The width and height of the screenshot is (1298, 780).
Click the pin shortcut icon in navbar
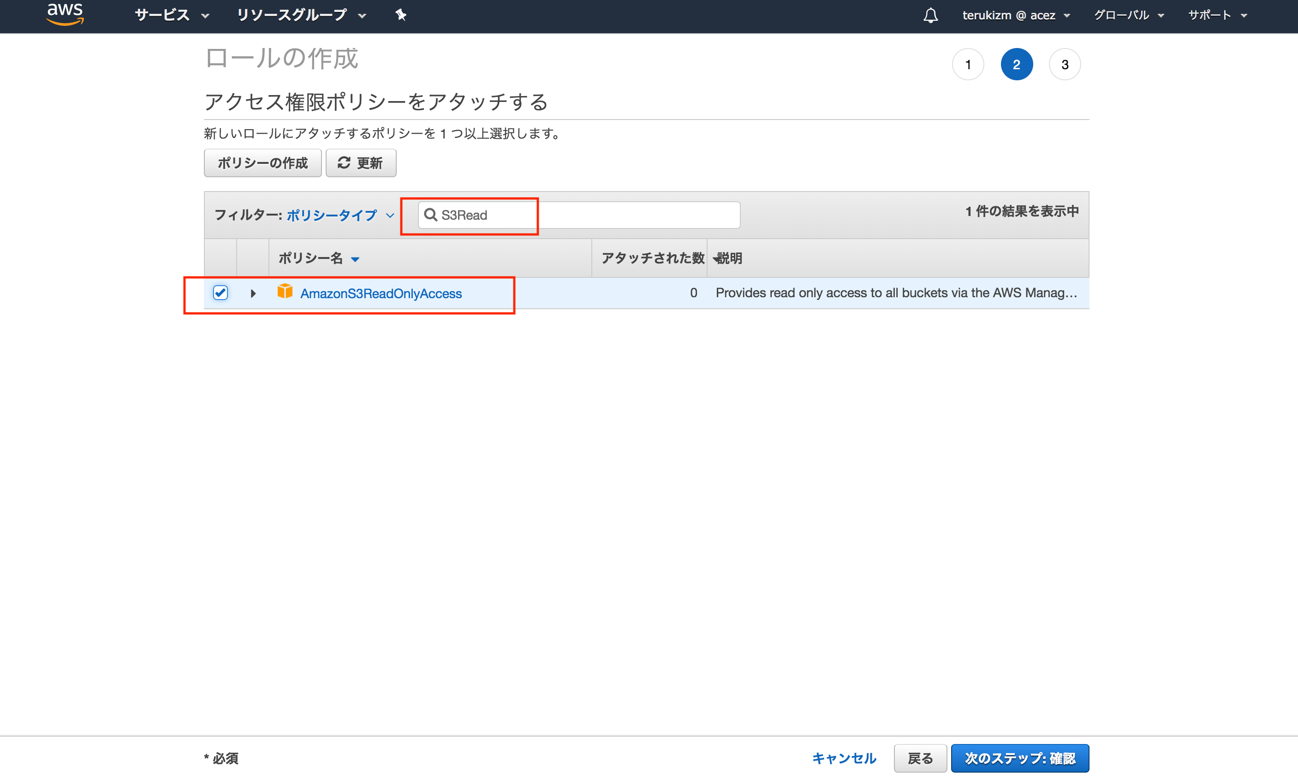[x=401, y=15]
